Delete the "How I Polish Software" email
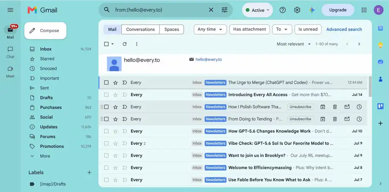The width and height of the screenshot is (389, 192). pos(335,107)
